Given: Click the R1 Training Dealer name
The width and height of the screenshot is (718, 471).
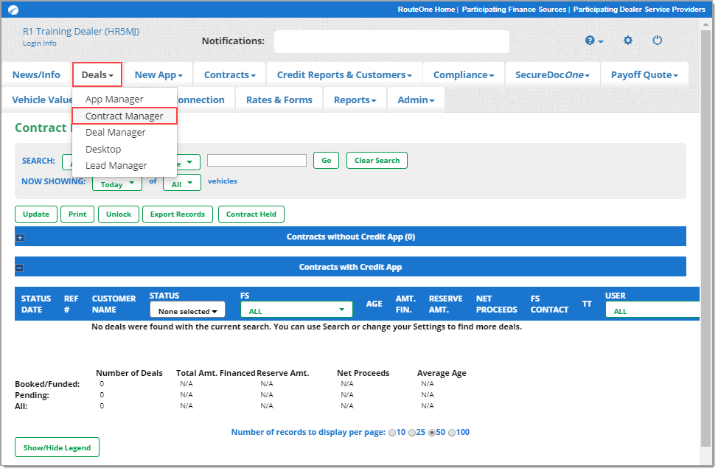Looking at the screenshot, I should coord(81,32).
